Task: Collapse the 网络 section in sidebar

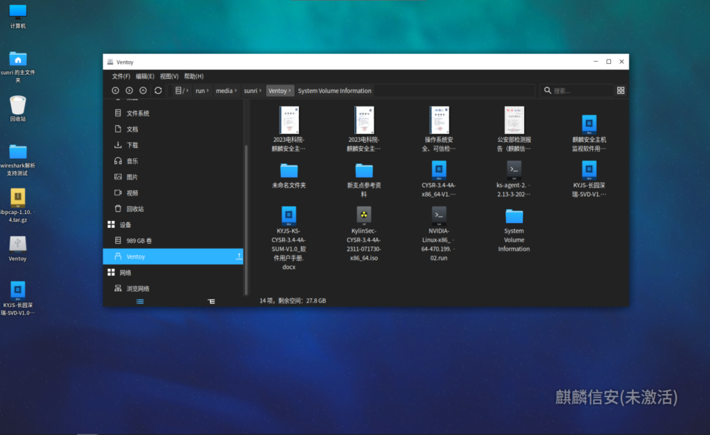Action: (x=111, y=272)
